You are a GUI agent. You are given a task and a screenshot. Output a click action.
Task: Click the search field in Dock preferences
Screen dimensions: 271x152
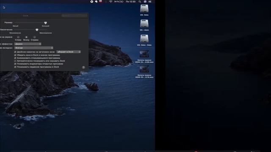[x=75, y=16]
